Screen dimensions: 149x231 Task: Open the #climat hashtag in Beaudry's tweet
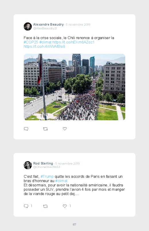tap(45, 42)
